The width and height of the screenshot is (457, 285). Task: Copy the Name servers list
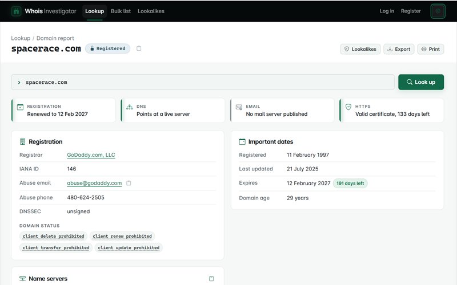click(211, 279)
